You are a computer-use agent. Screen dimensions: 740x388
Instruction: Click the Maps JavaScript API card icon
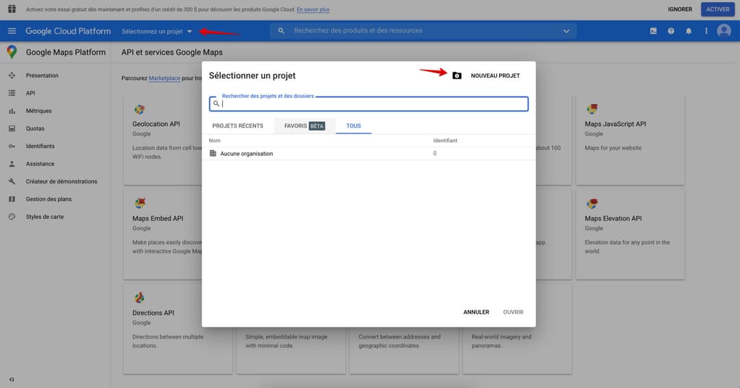(x=592, y=109)
